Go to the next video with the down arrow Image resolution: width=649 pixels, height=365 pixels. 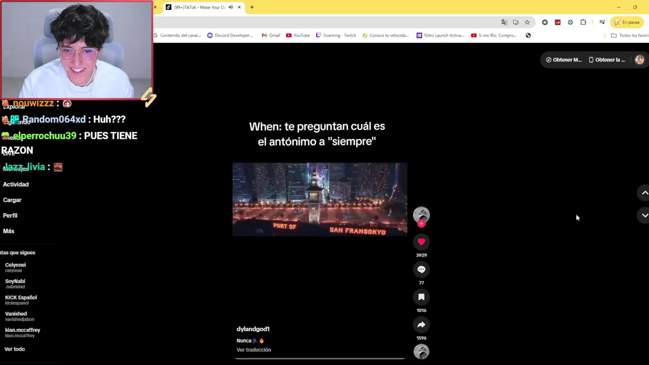(644, 215)
